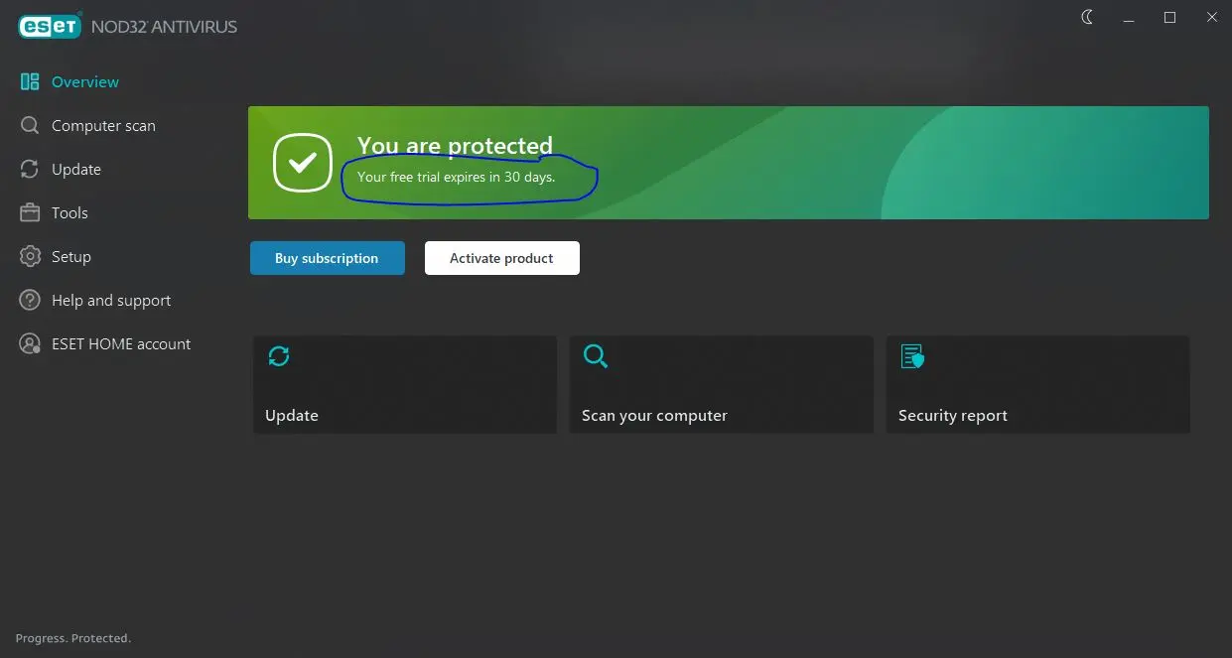Close the ESET window

(x=1211, y=18)
